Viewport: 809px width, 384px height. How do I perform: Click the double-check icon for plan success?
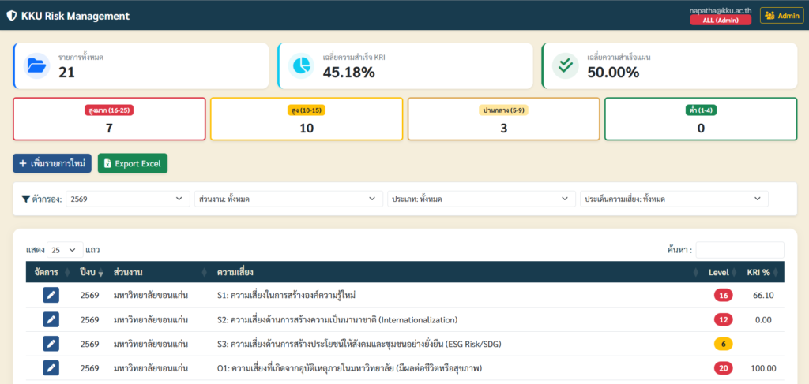[565, 66]
